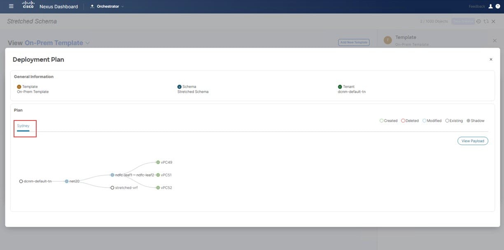504x250 pixels.
Task: Click the schema history clock icon
Action: pos(478,21)
